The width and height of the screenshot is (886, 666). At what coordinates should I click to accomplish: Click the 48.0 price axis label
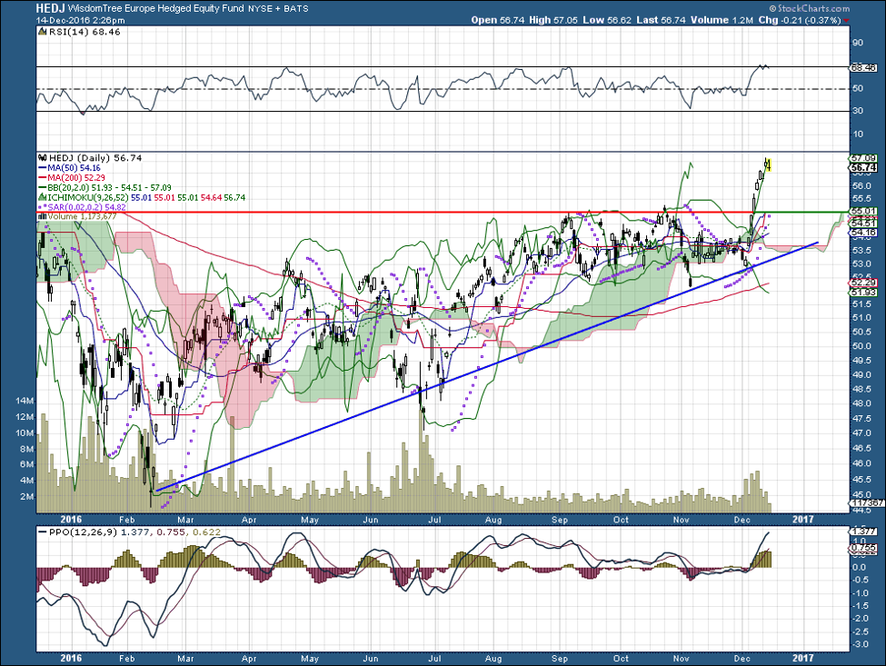pos(861,404)
